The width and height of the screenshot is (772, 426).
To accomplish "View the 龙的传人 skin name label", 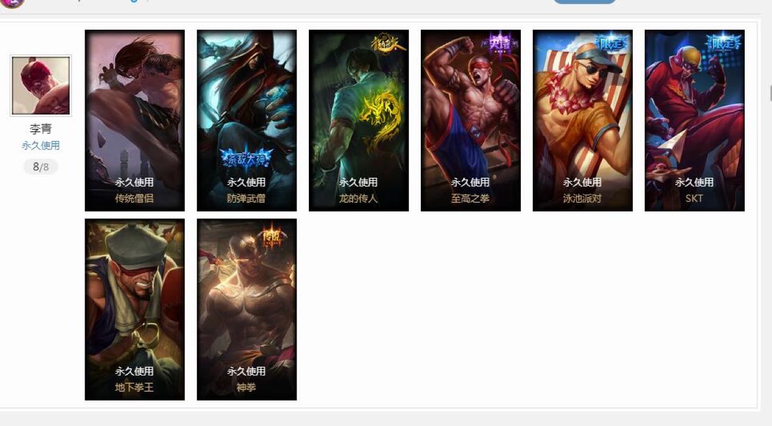I will pyautogui.click(x=359, y=199).
